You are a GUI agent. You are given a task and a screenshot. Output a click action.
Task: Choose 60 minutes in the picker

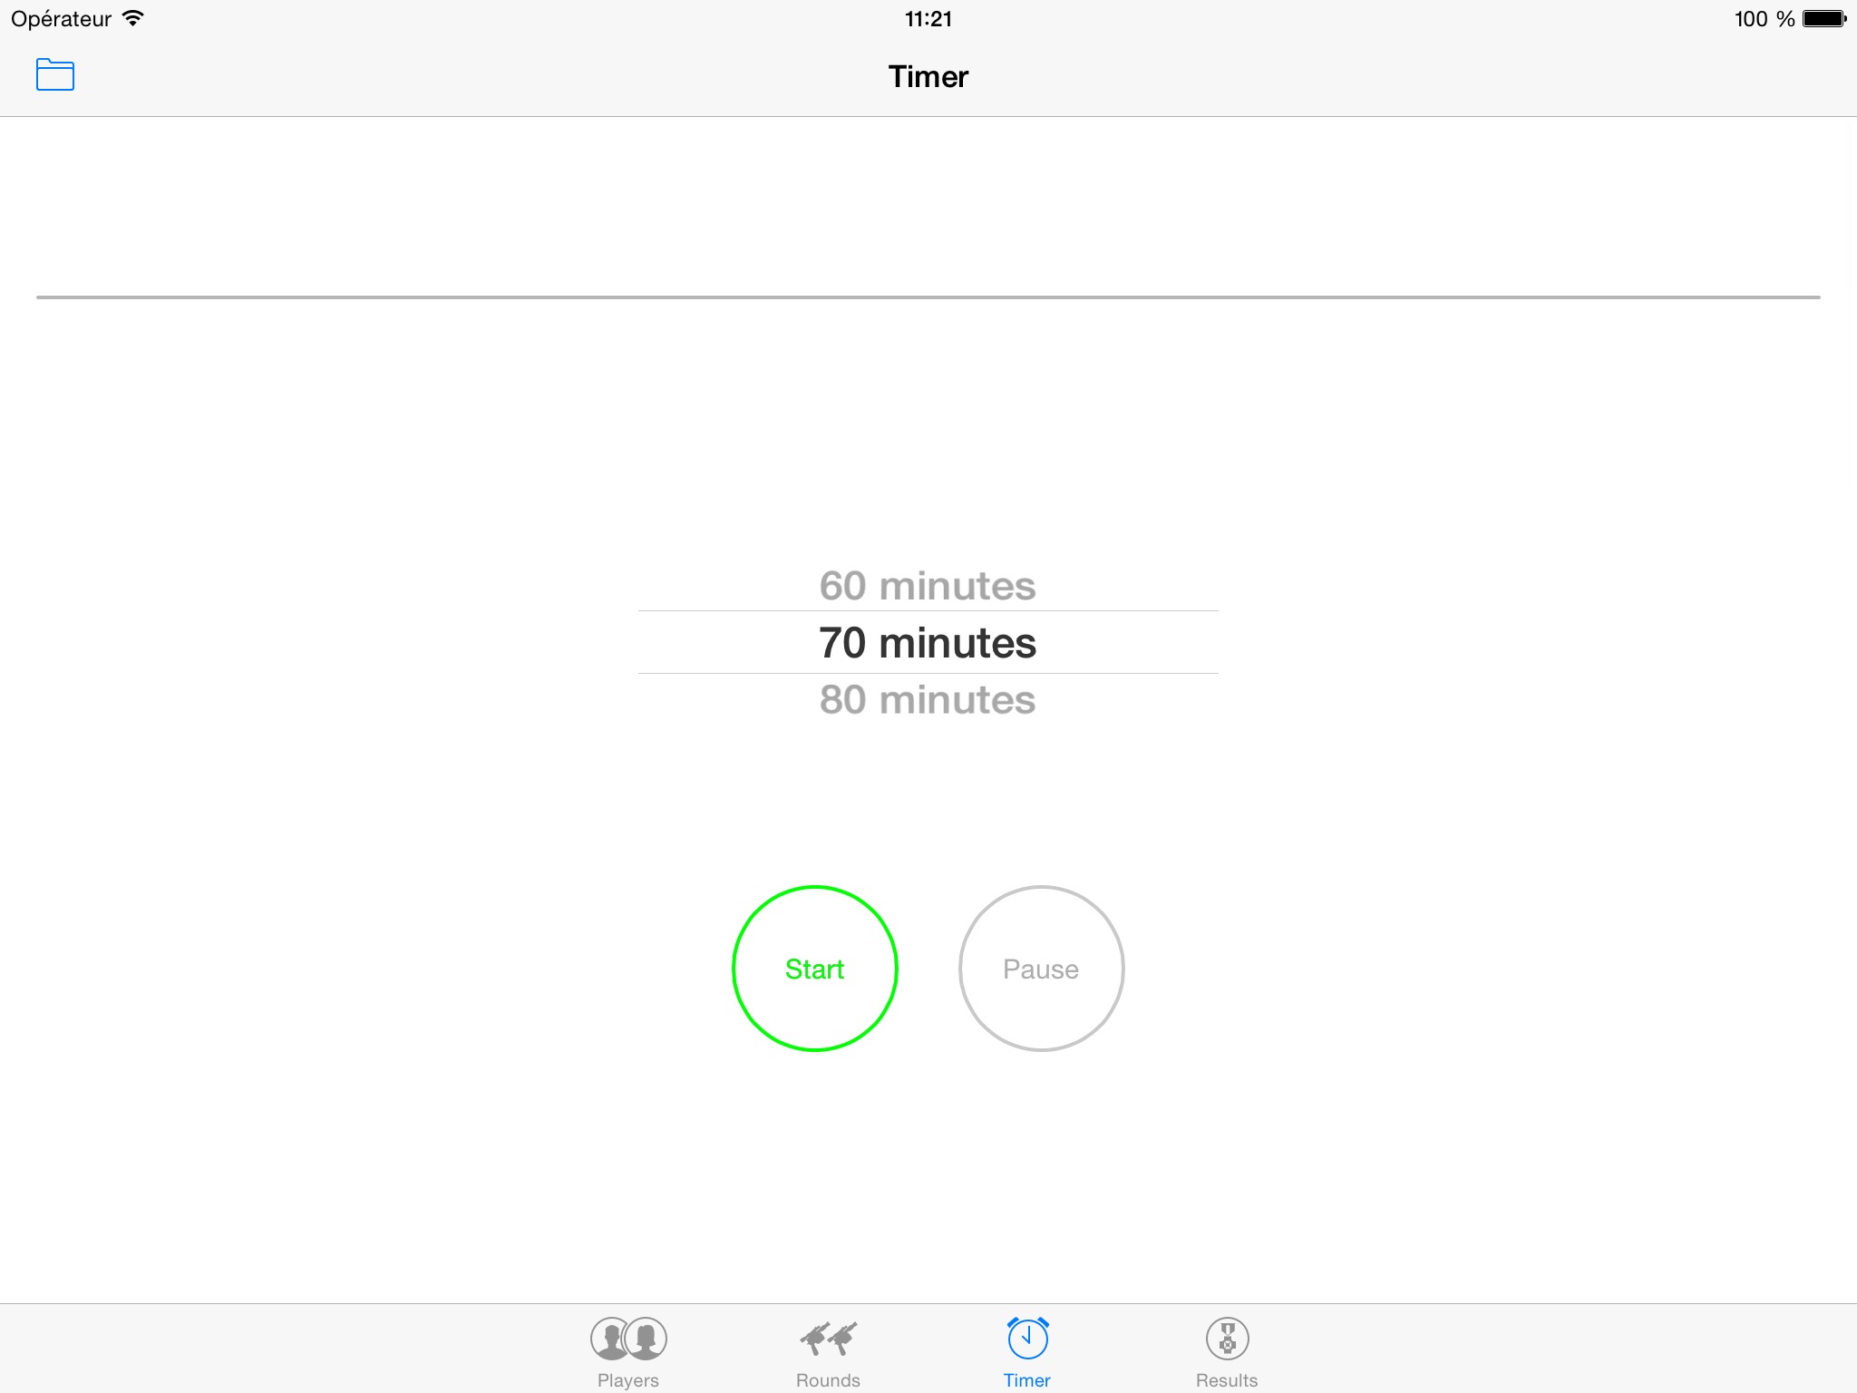(928, 586)
